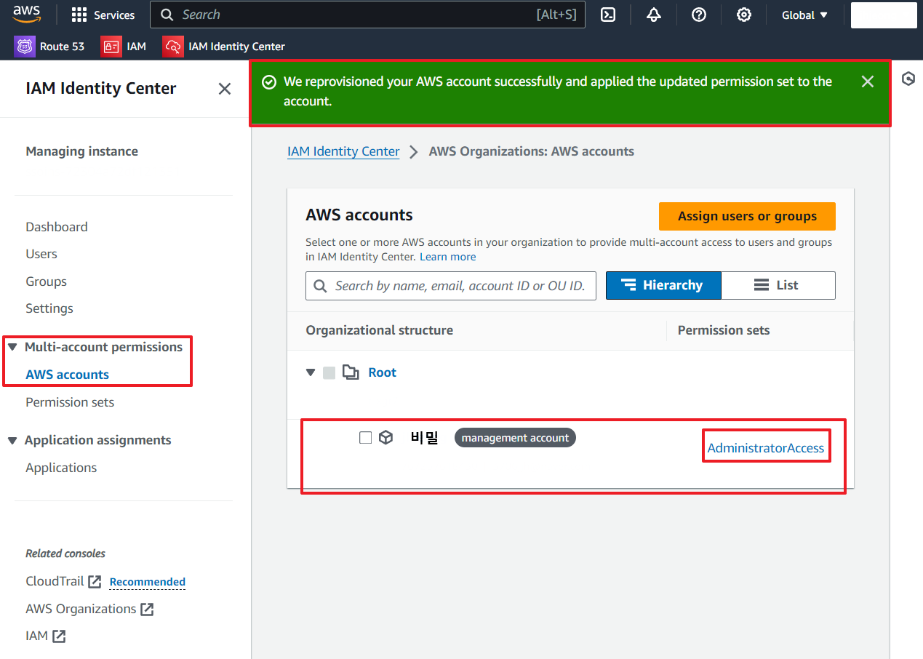Click the top search bar field
This screenshot has height=659, width=923.
pos(367,15)
